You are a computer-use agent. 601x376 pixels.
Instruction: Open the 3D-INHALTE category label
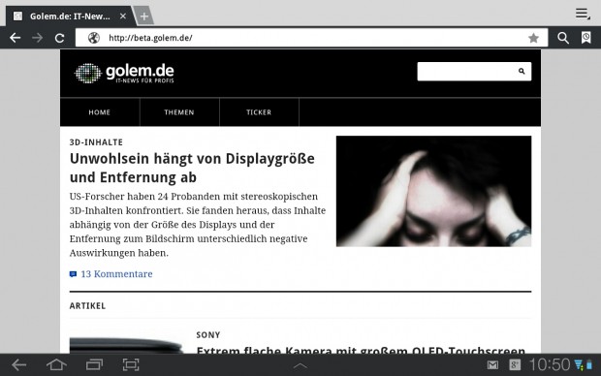click(96, 142)
